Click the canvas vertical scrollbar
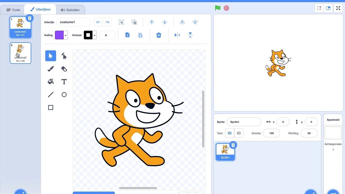This screenshot has width=345, height=194. [203, 119]
